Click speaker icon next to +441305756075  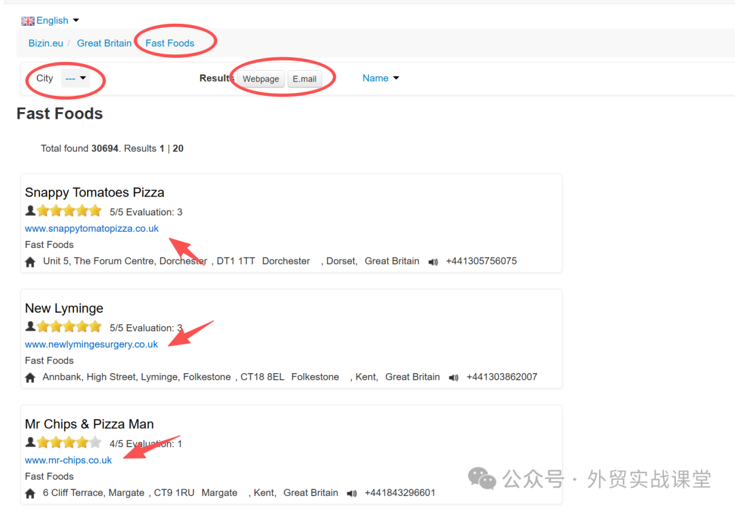coord(434,262)
